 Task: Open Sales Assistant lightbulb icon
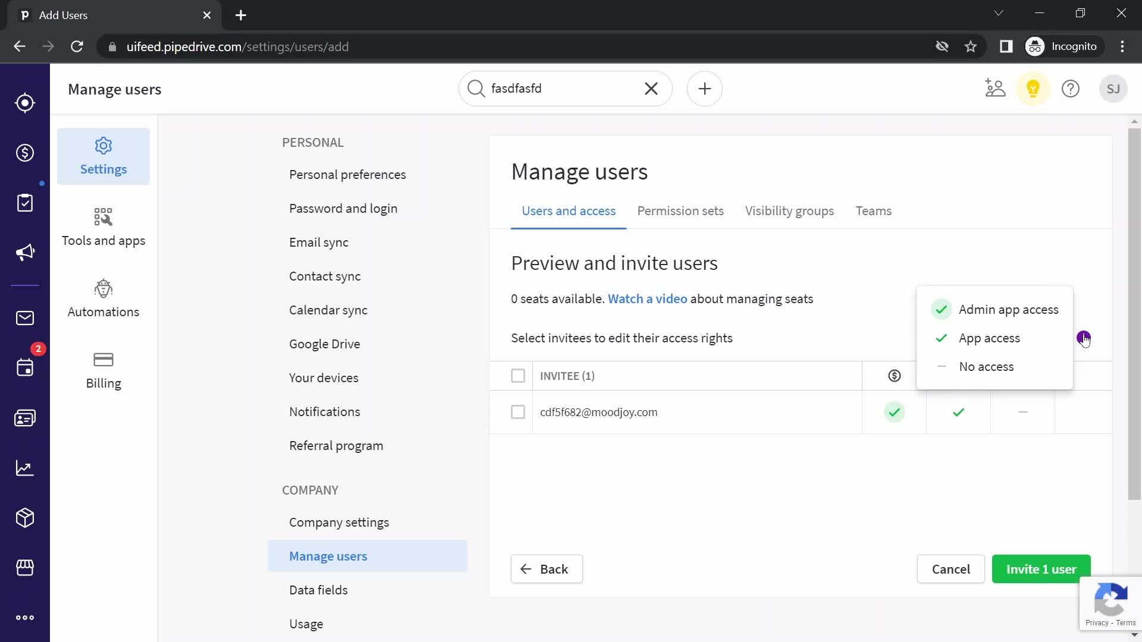pyautogui.click(x=1033, y=89)
